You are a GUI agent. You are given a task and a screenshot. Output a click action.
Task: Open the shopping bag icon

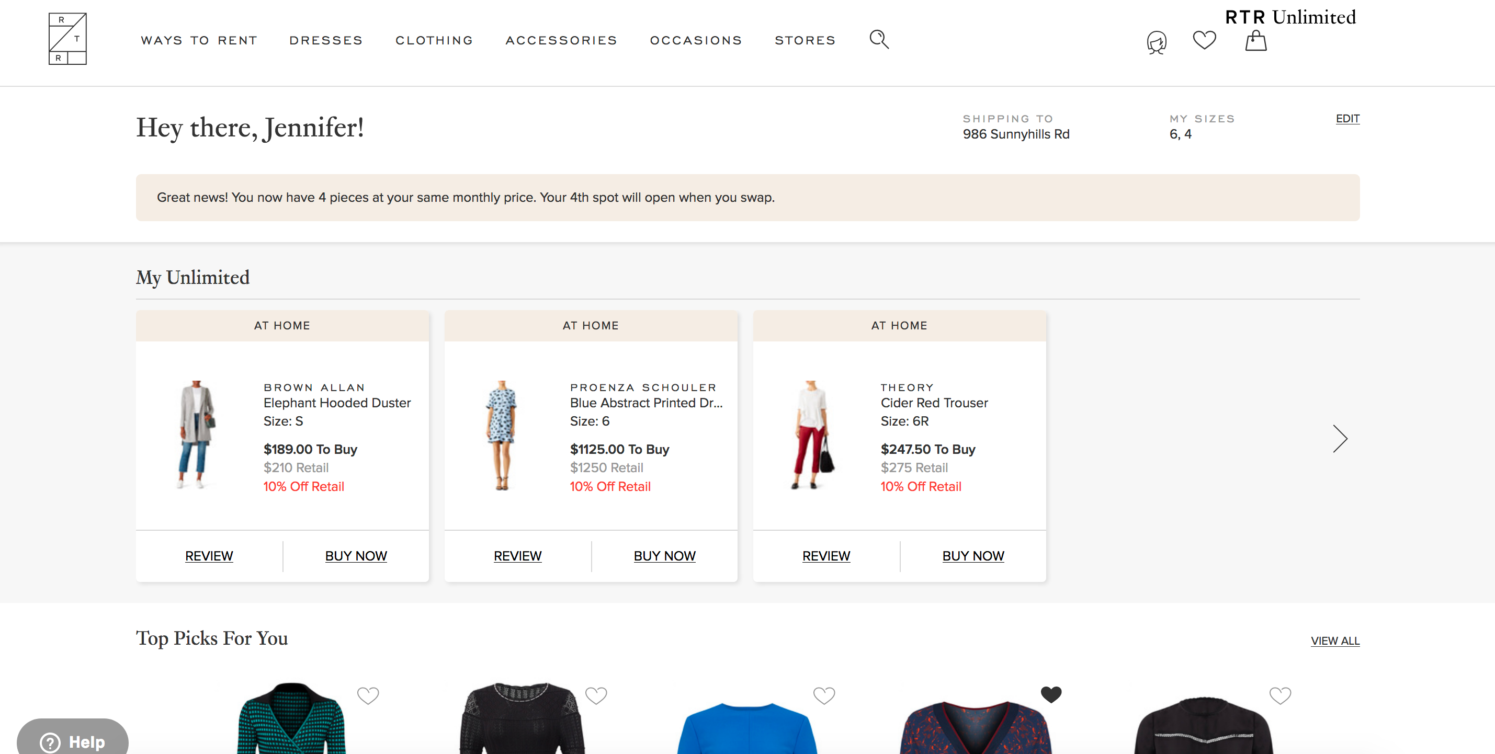pos(1256,41)
